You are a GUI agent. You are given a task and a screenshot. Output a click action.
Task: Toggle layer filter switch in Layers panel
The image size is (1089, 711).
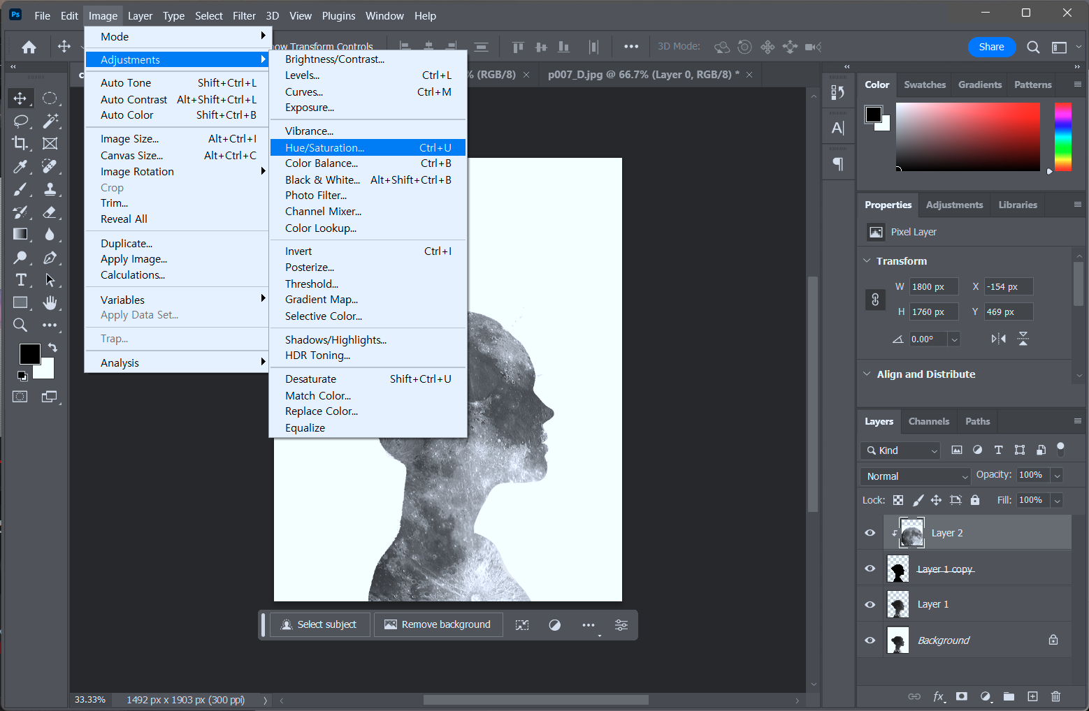click(1060, 448)
